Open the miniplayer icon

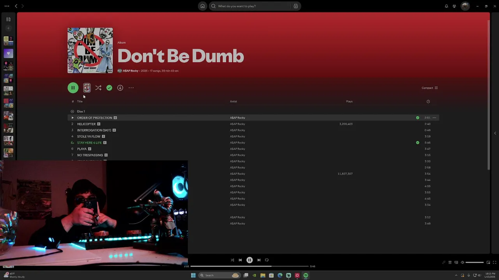pyautogui.click(x=488, y=262)
